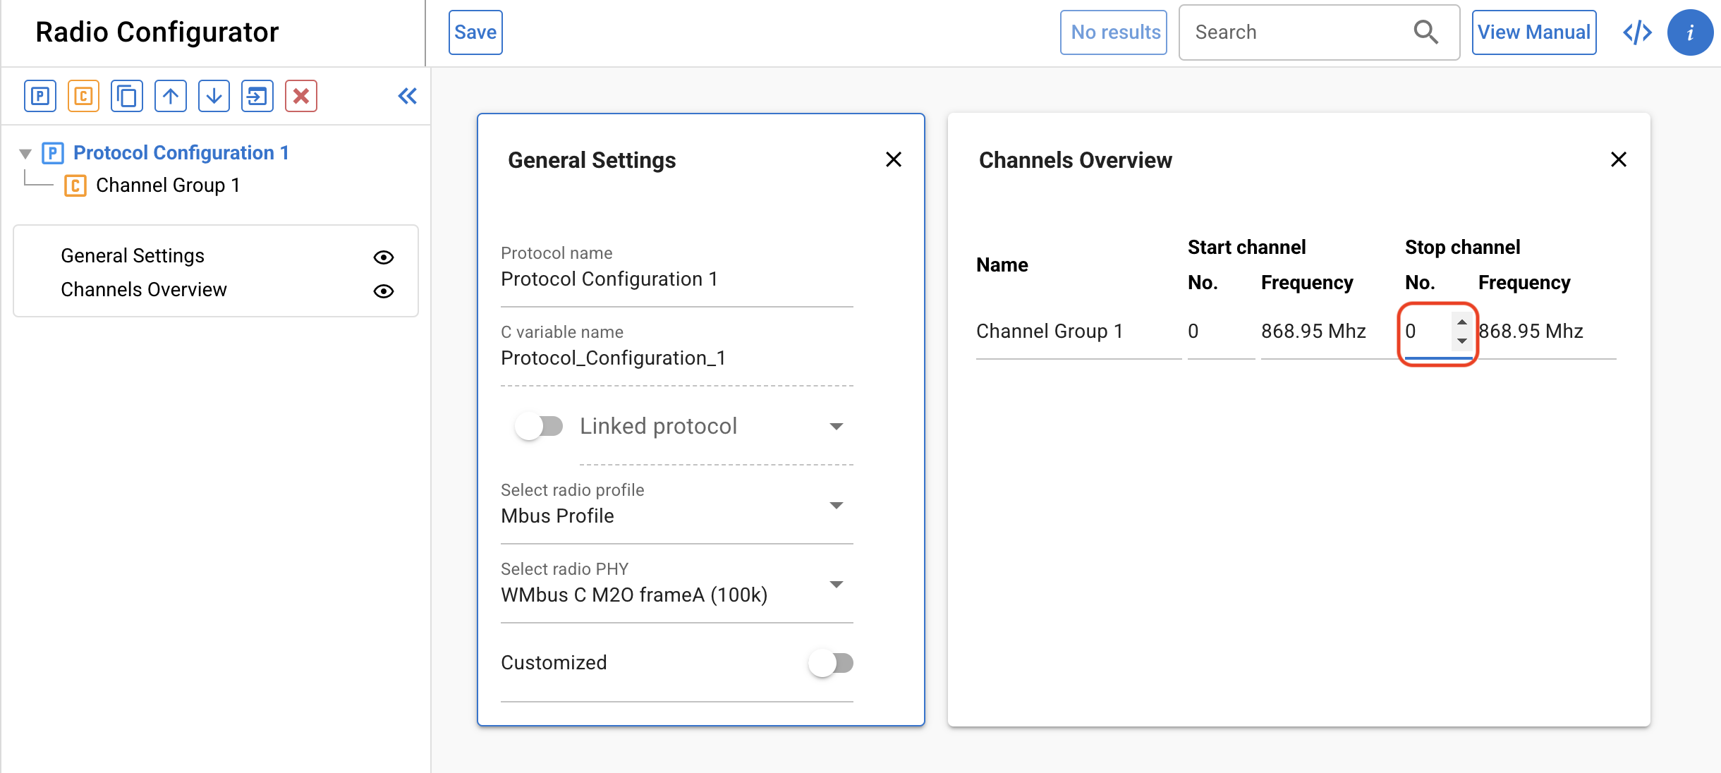Add a new channel group with C icon

click(x=83, y=96)
